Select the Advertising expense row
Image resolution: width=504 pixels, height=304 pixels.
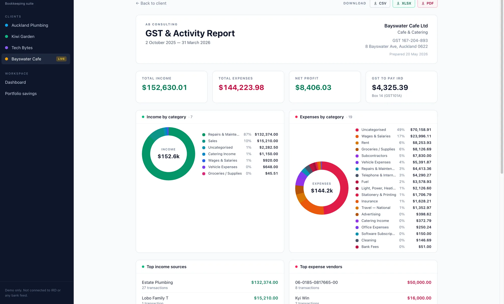tap(393, 214)
